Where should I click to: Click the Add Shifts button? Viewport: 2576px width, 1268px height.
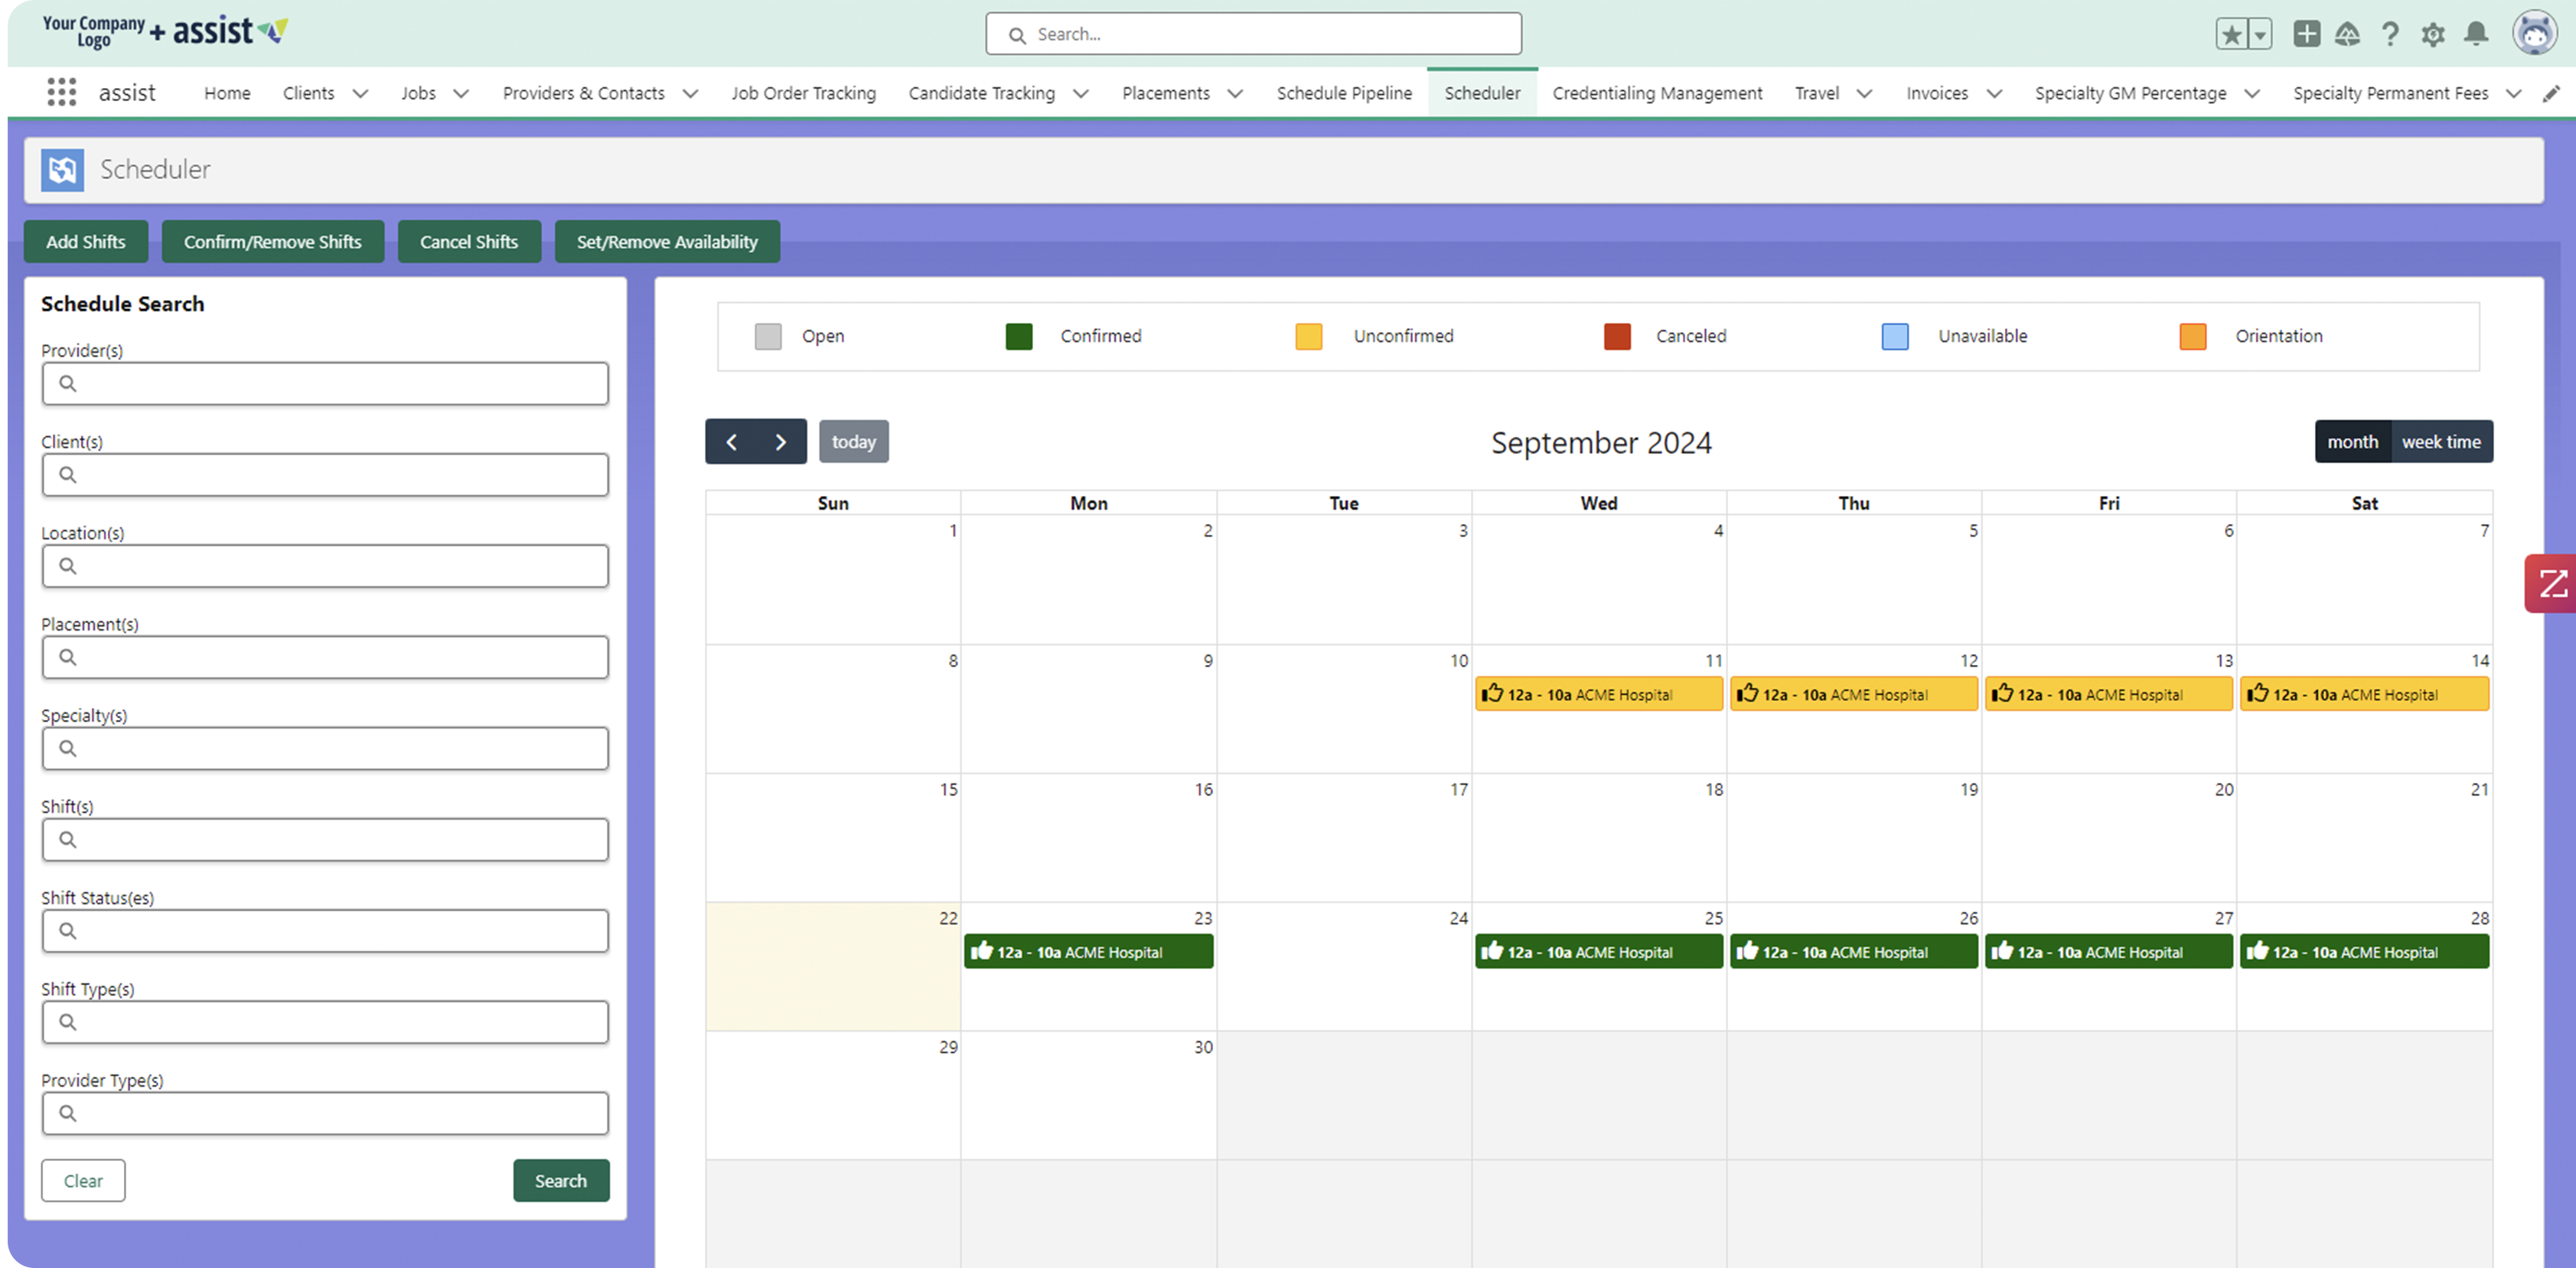pos(86,241)
